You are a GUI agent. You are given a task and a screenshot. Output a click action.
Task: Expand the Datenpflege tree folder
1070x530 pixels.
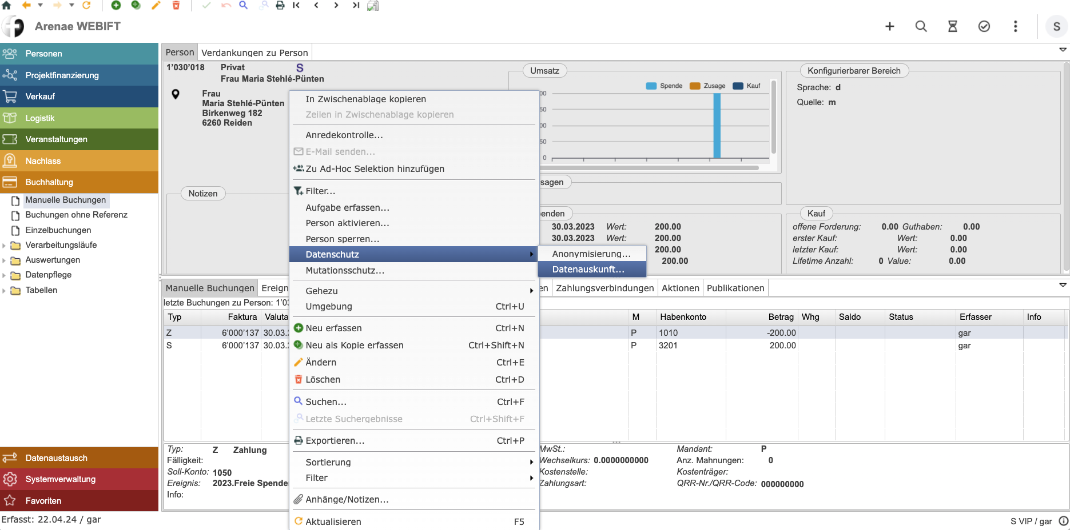coord(5,275)
